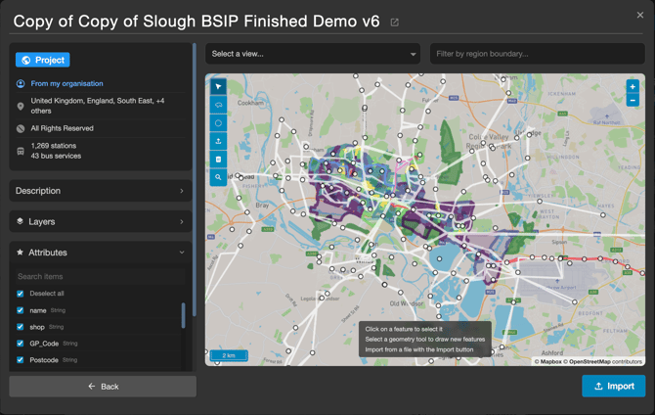Choose the circle drawing tool
Screen dimensions: 655x415
[218, 123]
